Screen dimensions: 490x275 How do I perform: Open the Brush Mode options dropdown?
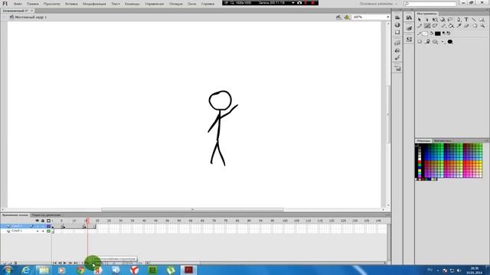click(x=435, y=42)
